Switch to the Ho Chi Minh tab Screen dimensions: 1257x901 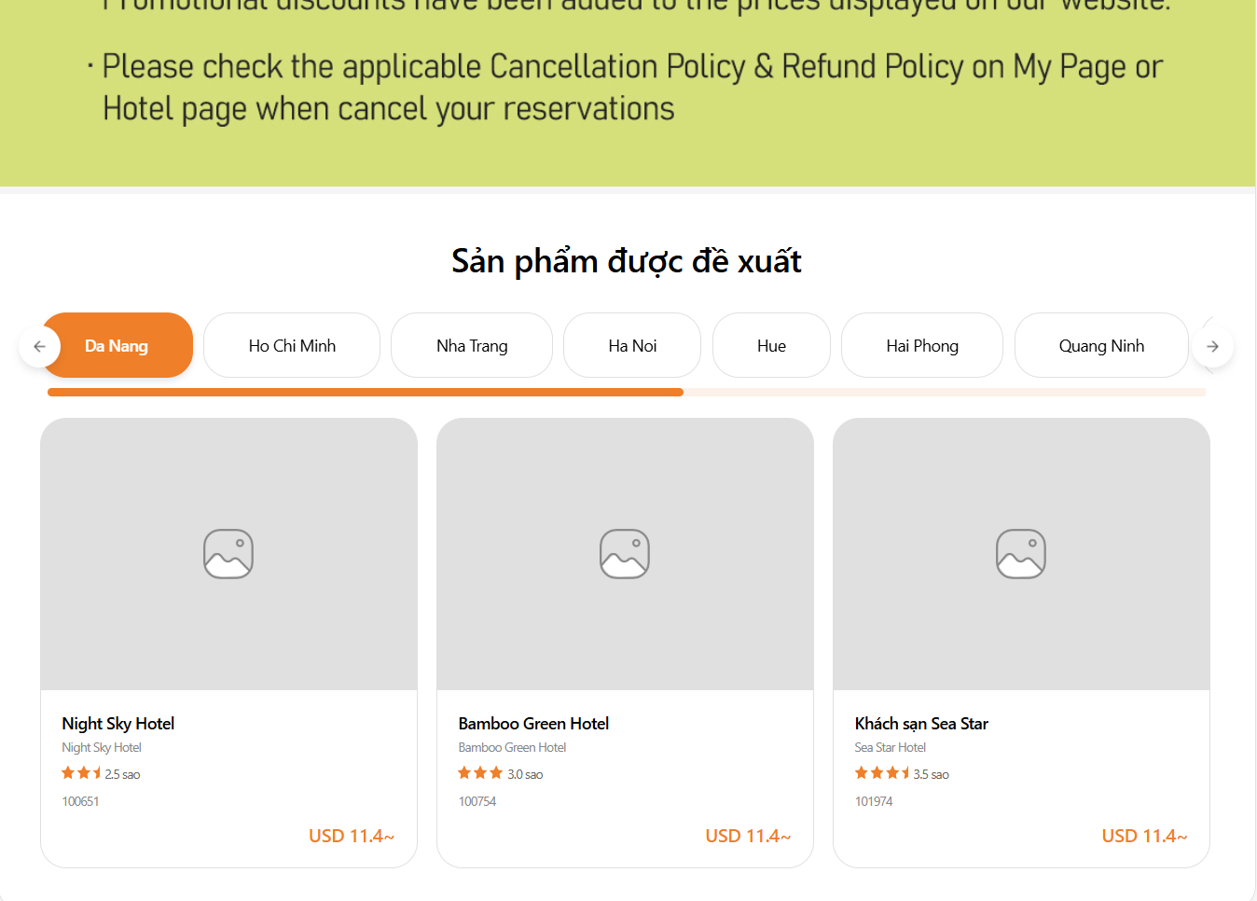292,346
